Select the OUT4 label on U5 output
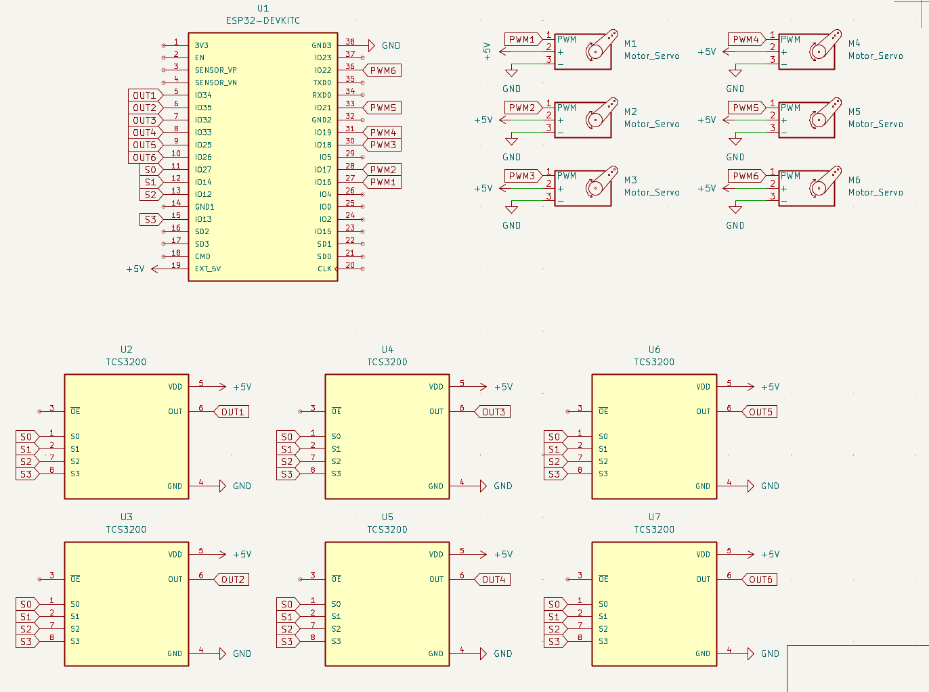 (x=494, y=580)
